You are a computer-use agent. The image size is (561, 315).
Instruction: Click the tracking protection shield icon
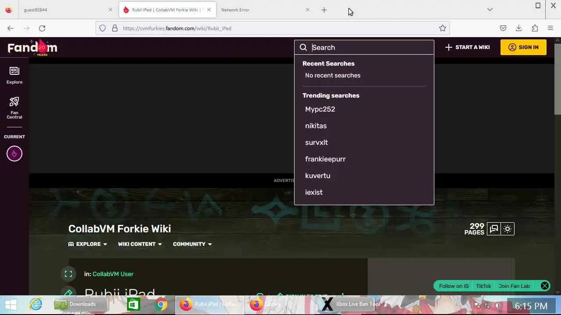tap(103, 28)
